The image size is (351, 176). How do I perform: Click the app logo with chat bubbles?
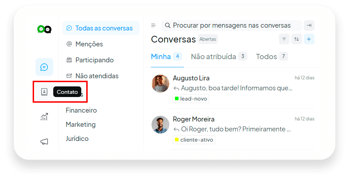click(x=44, y=29)
